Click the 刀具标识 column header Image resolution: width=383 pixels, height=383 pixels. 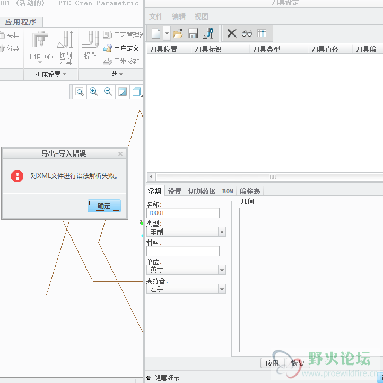(x=220, y=49)
